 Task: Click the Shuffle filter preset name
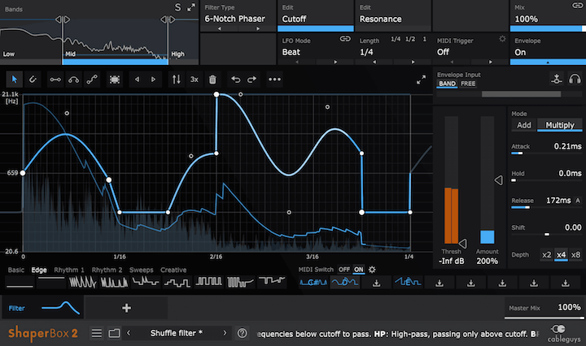(177, 333)
